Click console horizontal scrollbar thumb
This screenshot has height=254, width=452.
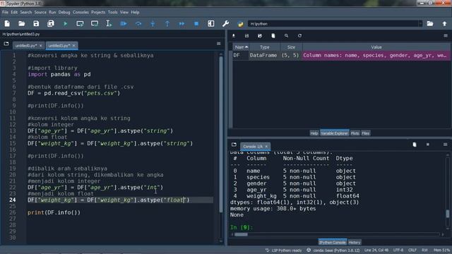(241, 234)
